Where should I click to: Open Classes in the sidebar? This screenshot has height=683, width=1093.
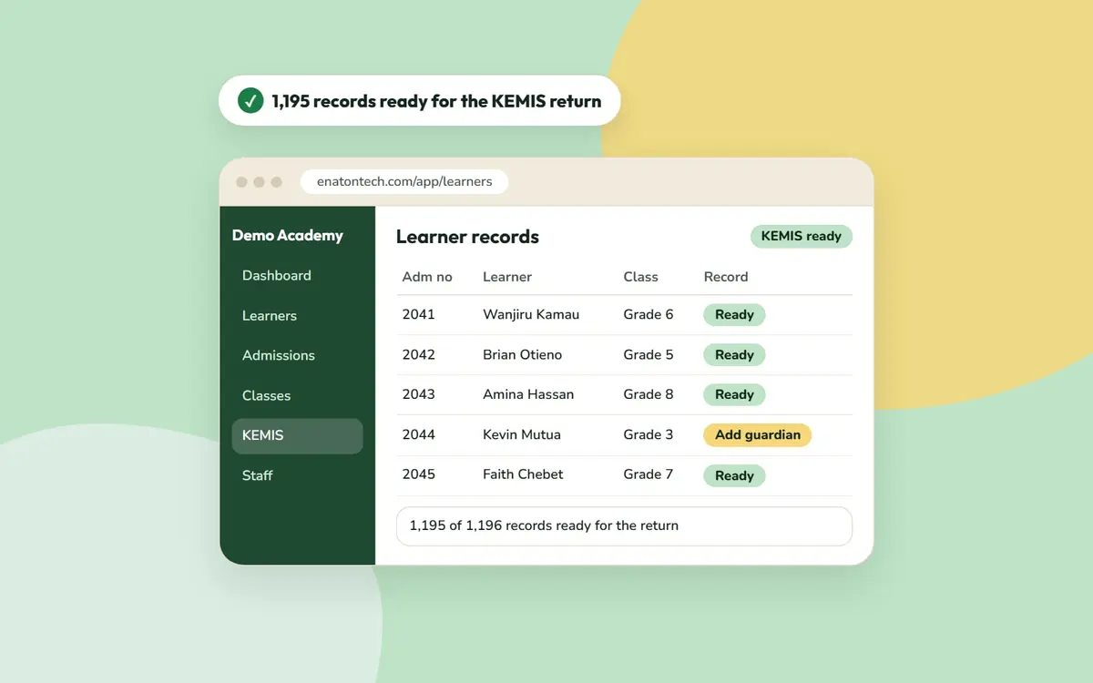267,395
